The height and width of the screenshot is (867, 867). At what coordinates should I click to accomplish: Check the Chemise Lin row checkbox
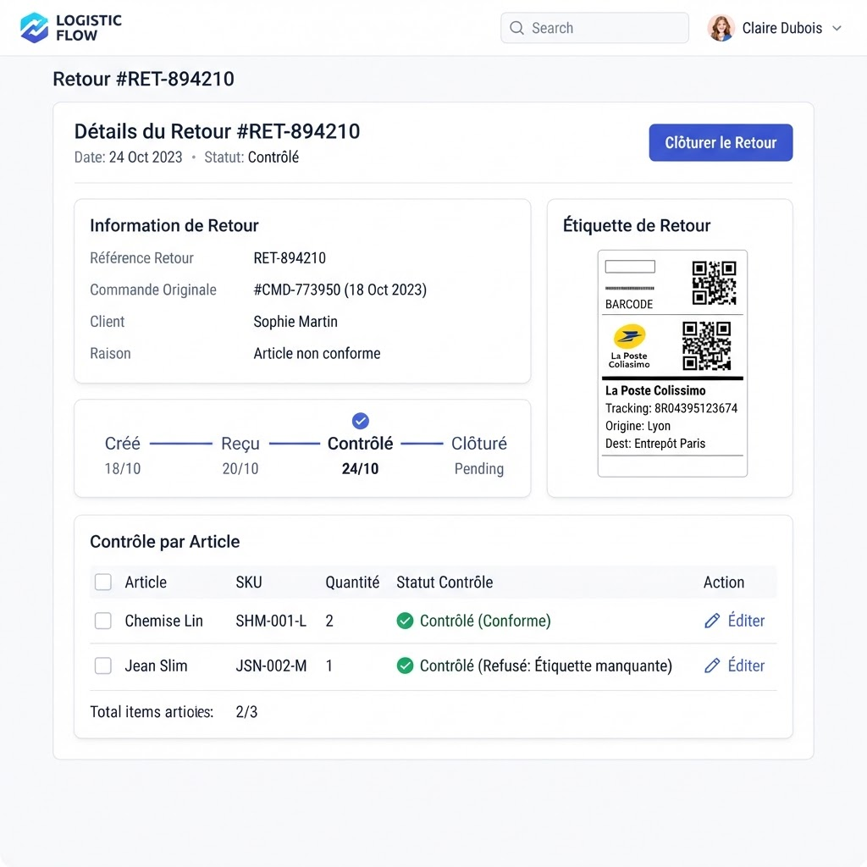102,621
